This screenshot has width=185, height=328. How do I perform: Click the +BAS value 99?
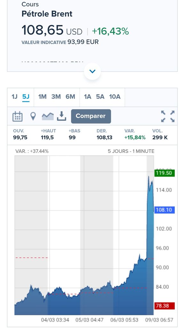click(72, 137)
